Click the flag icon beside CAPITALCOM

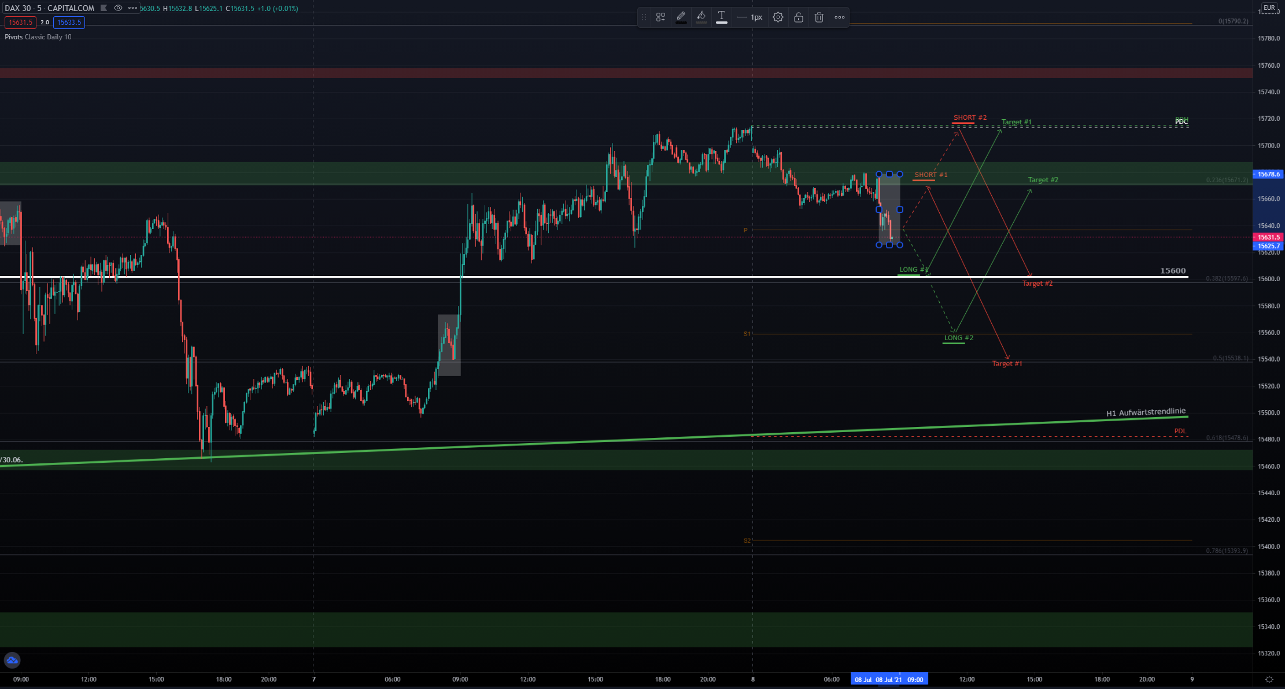click(104, 8)
